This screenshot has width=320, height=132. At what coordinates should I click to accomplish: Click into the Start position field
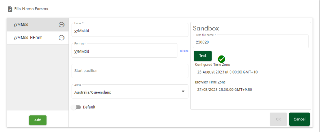point(130,71)
